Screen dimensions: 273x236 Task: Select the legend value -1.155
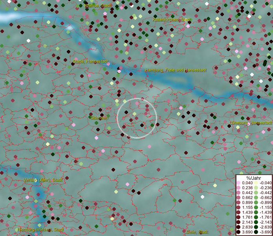coord(266,207)
